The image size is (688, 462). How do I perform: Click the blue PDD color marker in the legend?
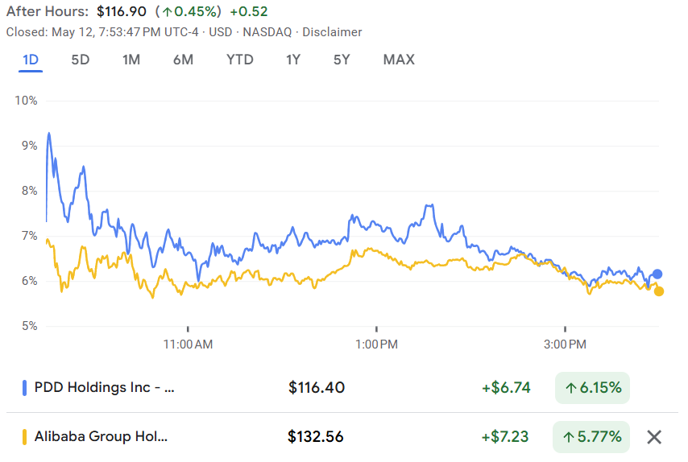[x=24, y=388]
